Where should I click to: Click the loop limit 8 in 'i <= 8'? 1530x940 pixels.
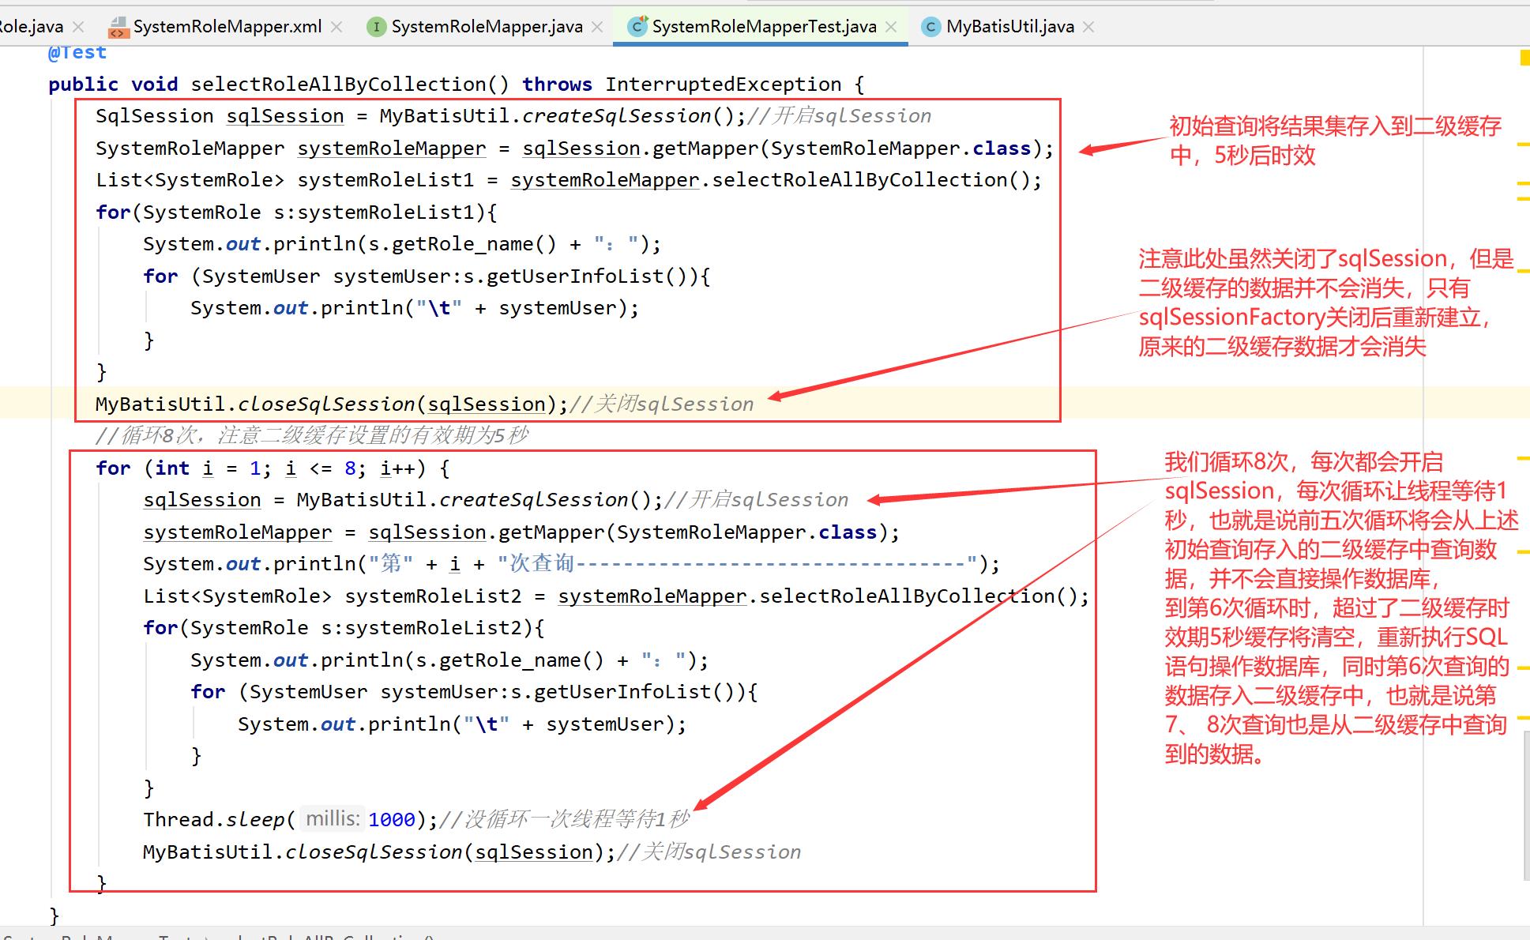click(350, 468)
